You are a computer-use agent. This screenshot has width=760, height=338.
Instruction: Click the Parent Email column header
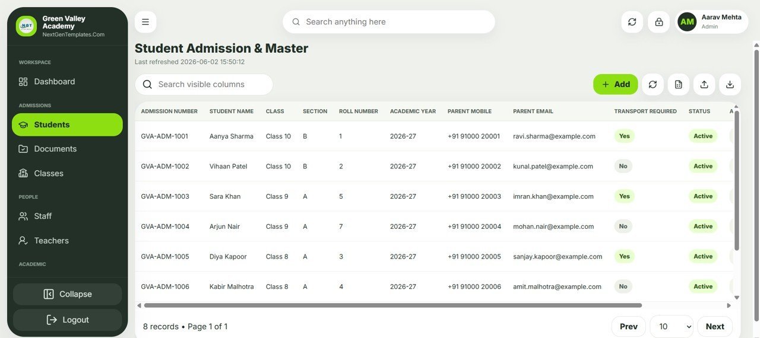pyautogui.click(x=533, y=111)
